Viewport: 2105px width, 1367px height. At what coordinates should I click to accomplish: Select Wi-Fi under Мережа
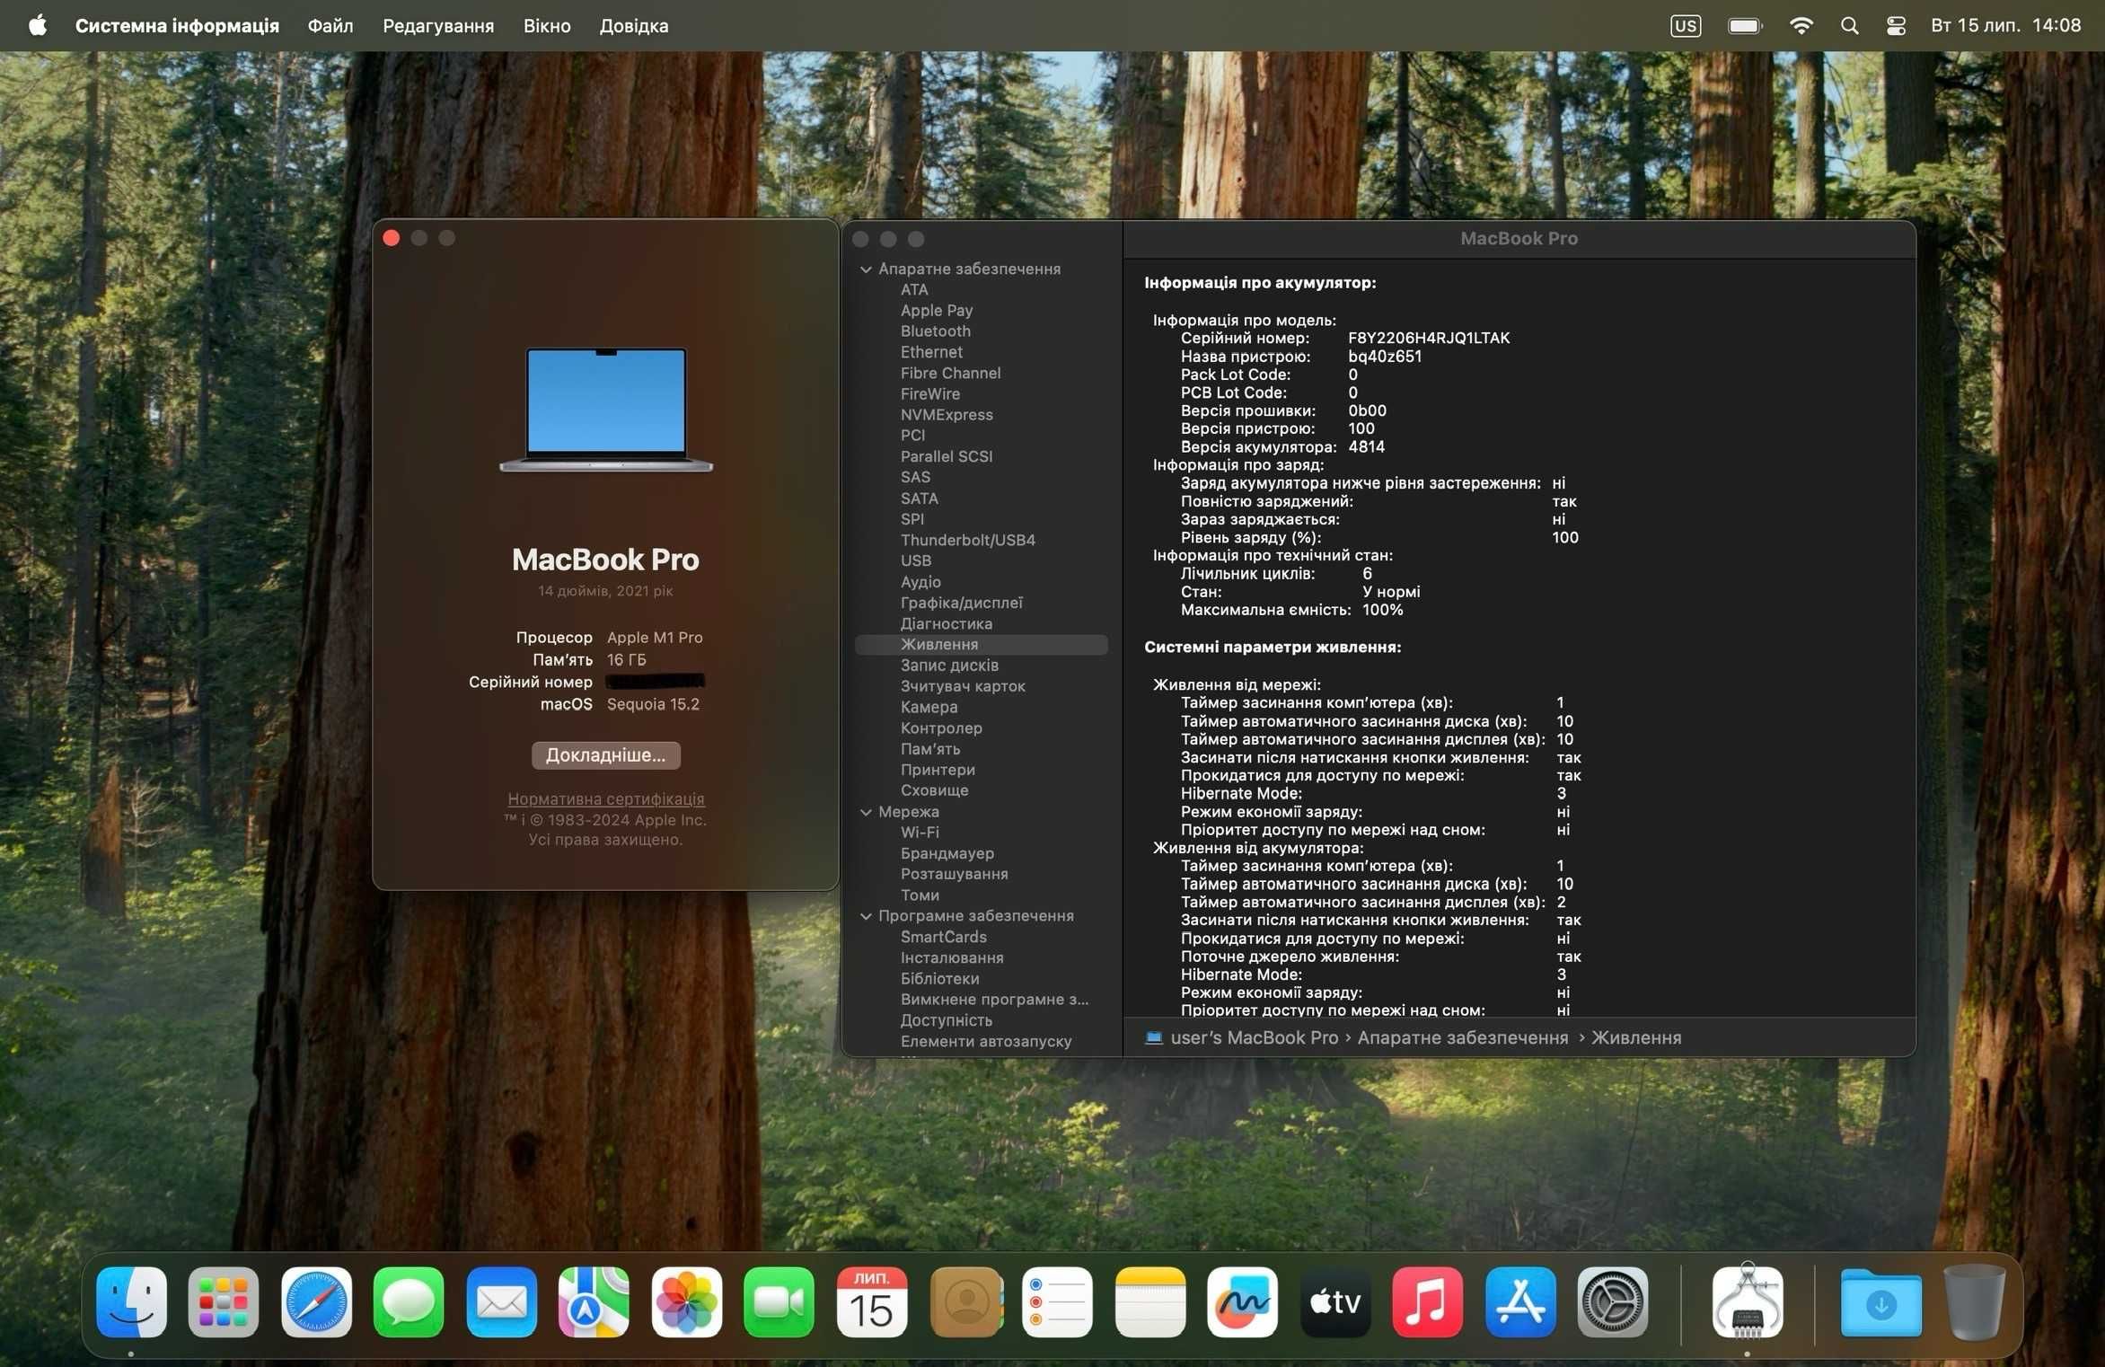point(920,832)
